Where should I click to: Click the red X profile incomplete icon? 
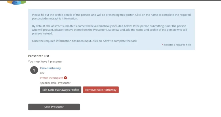click(x=66, y=78)
